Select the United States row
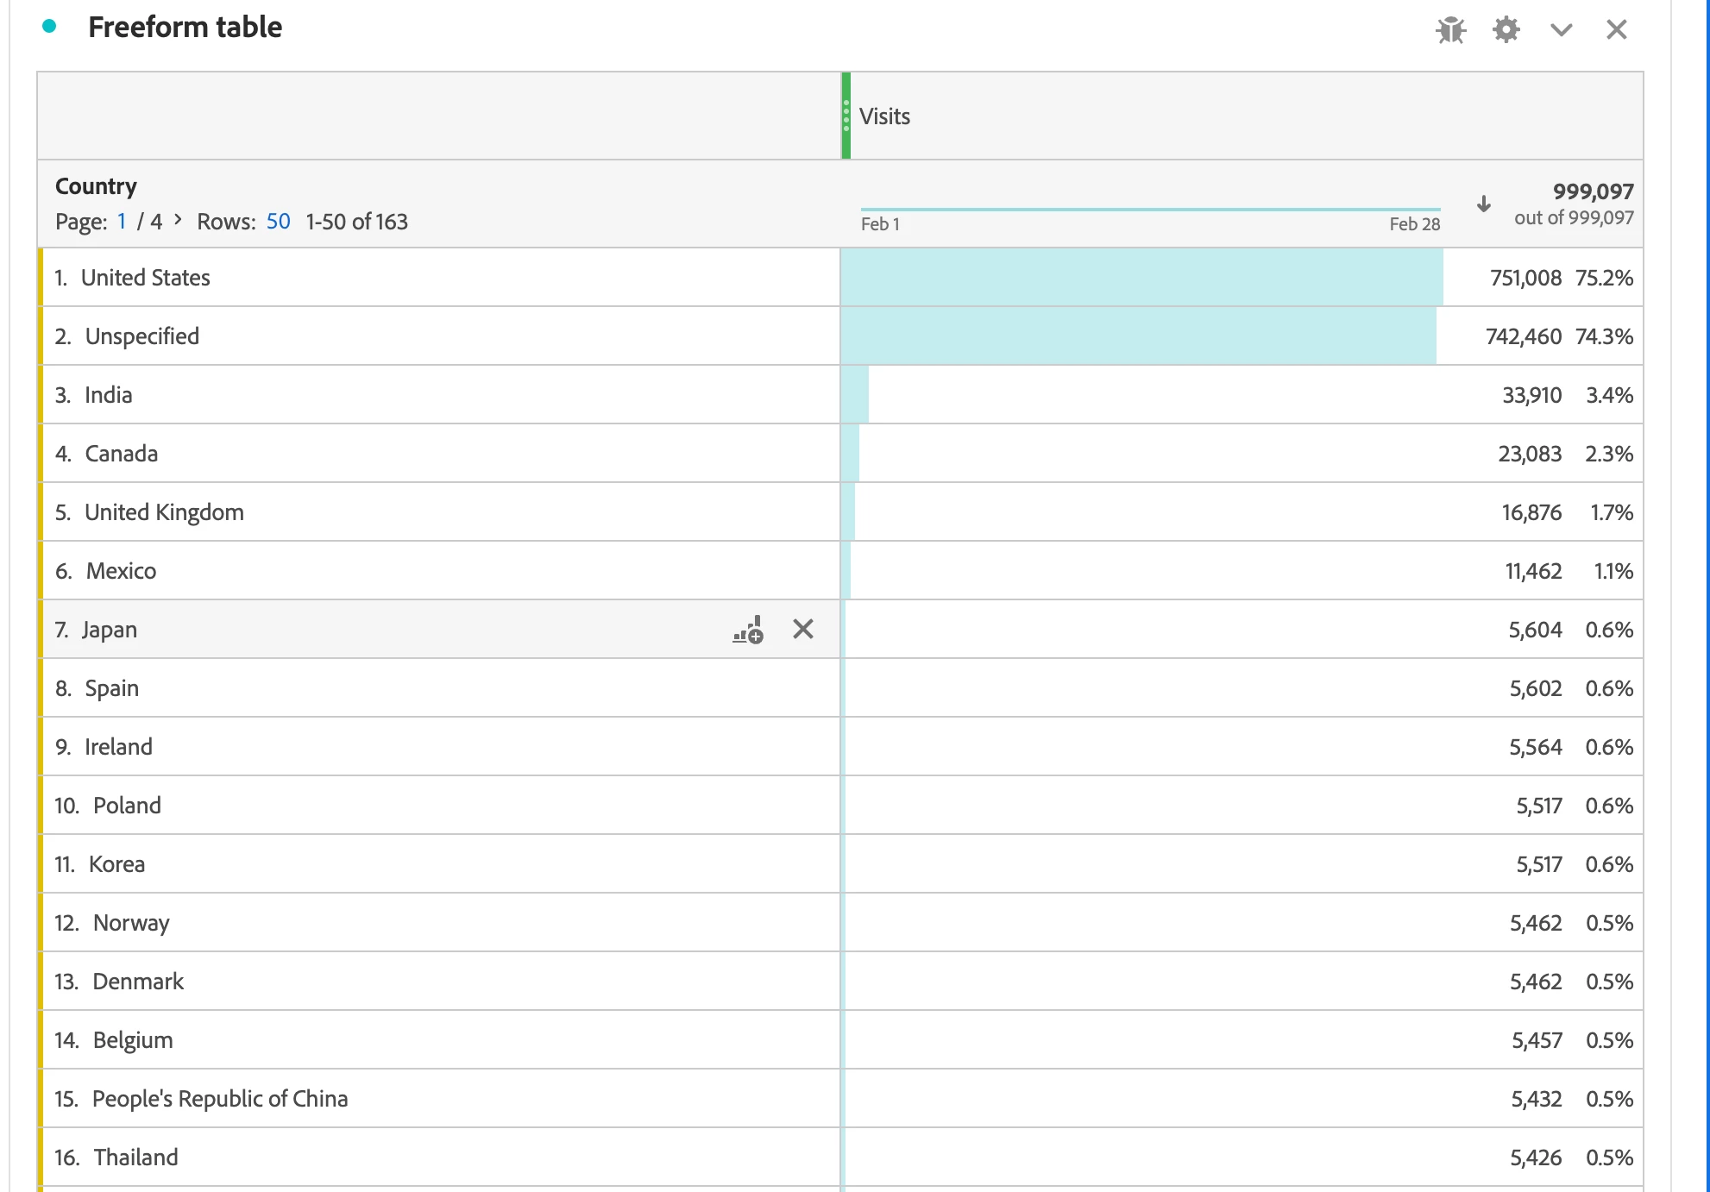This screenshot has width=1710, height=1192. click(x=145, y=278)
